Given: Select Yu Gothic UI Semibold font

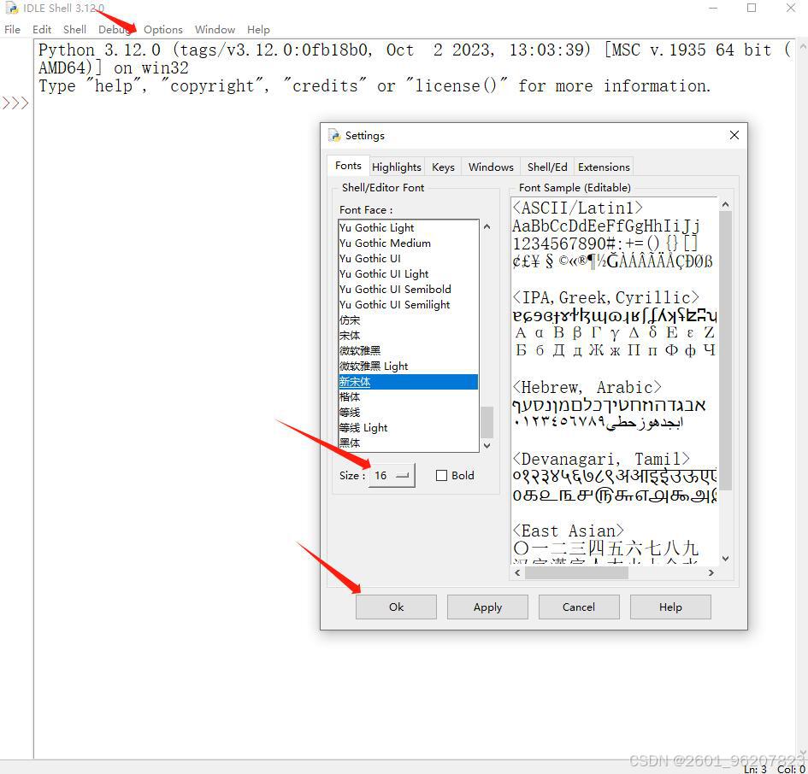Looking at the screenshot, I should 408,290.
